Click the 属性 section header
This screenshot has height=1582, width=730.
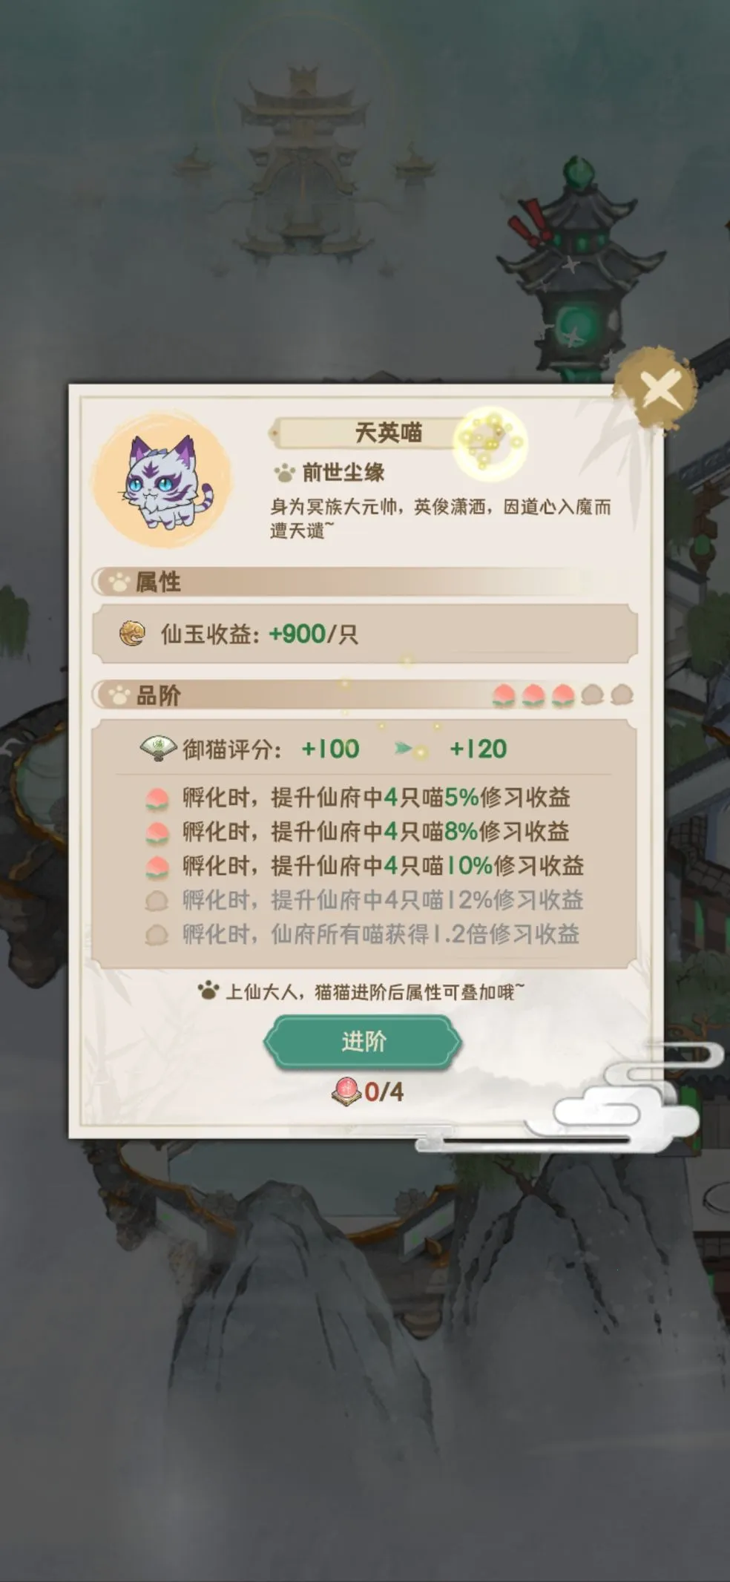[364, 582]
